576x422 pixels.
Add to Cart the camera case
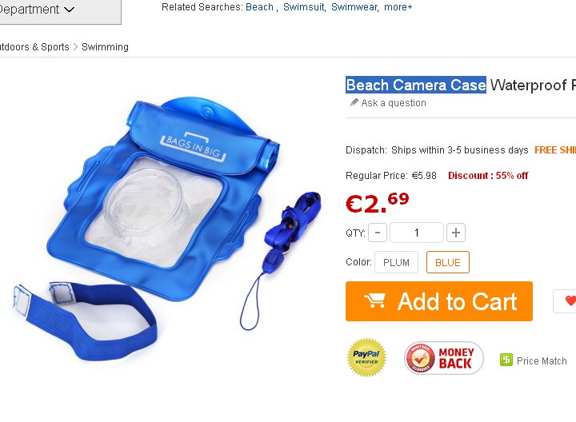[x=439, y=301]
